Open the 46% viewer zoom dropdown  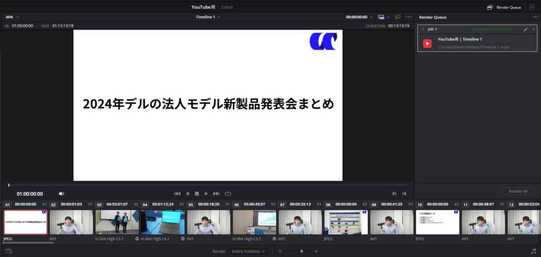12,17
